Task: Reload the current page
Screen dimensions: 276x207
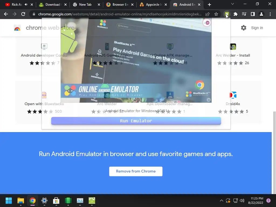Action: 23,14
